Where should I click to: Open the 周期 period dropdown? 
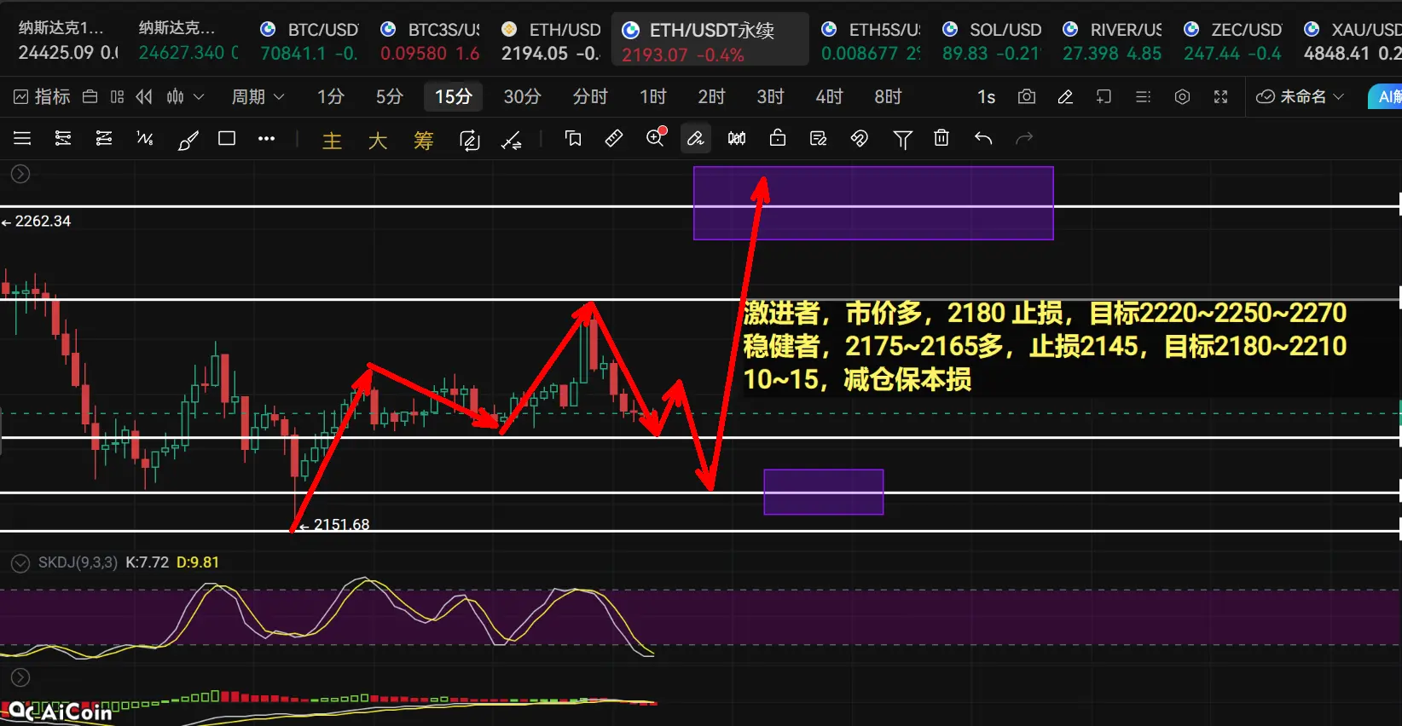click(258, 97)
